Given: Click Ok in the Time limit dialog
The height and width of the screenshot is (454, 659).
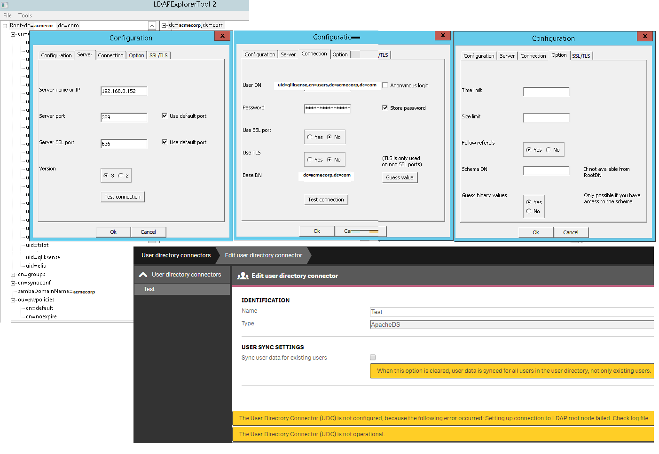Looking at the screenshot, I should 536,232.
